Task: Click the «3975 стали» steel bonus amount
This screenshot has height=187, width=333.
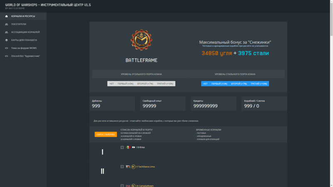Action: coord(253,53)
